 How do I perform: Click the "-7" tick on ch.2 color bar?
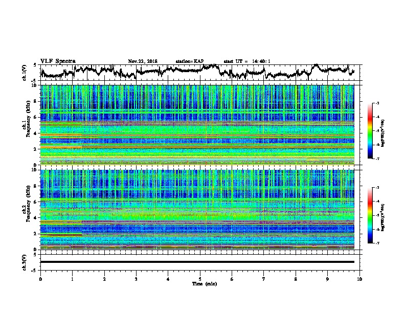point(377,243)
